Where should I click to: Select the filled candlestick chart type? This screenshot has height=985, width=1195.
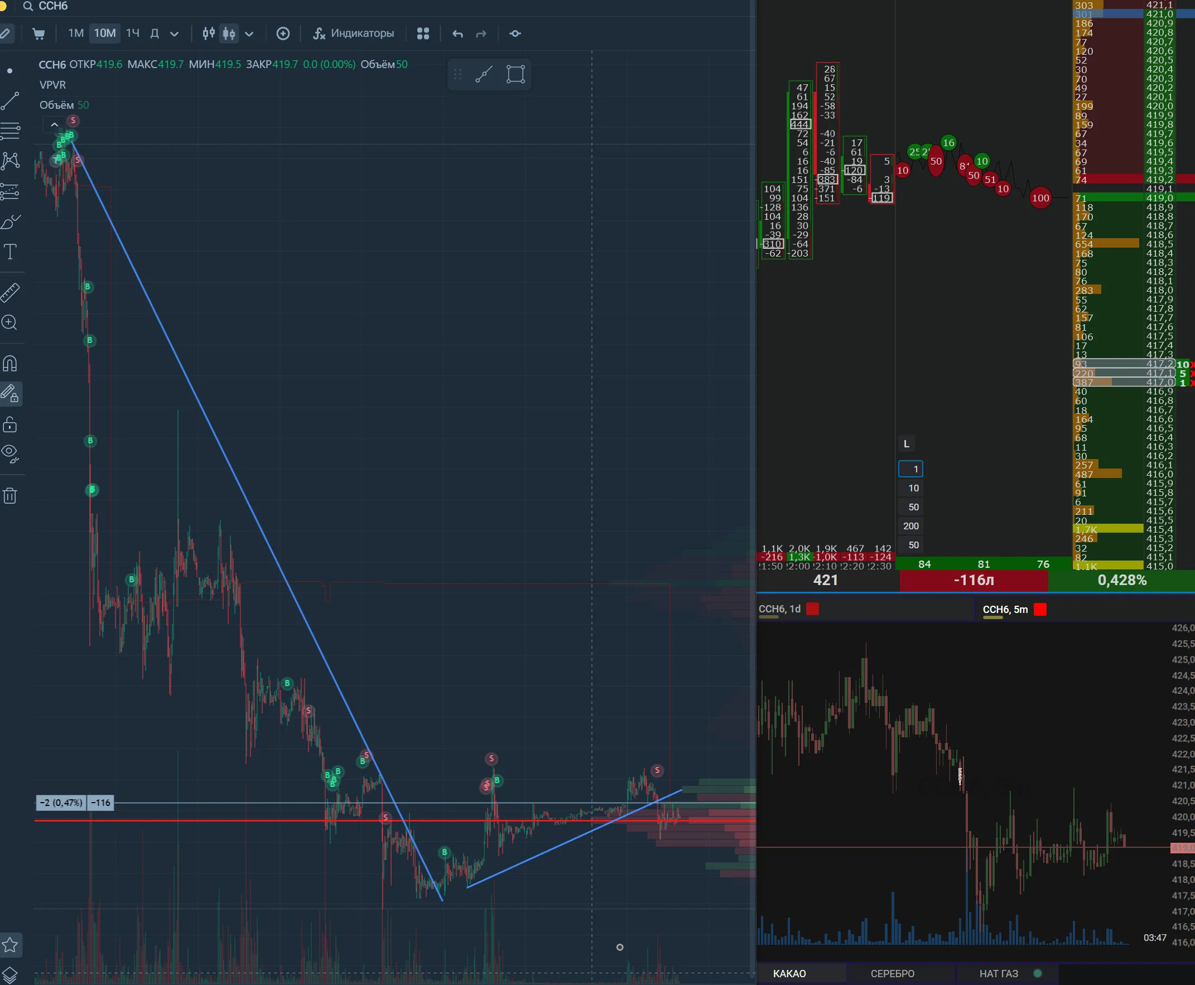(229, 33)
